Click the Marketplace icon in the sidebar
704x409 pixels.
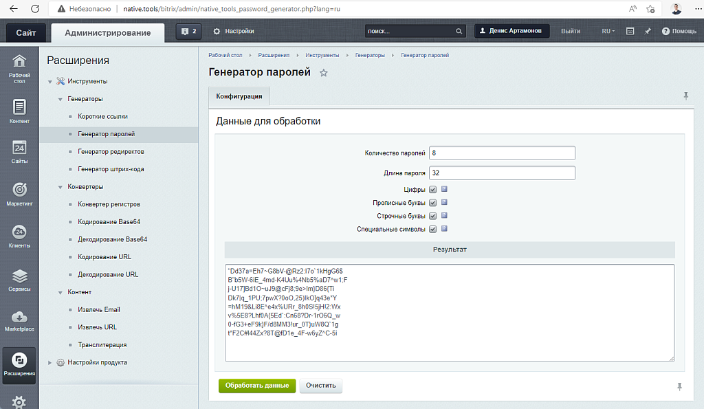pyautogui.click(x=19, y=318)
